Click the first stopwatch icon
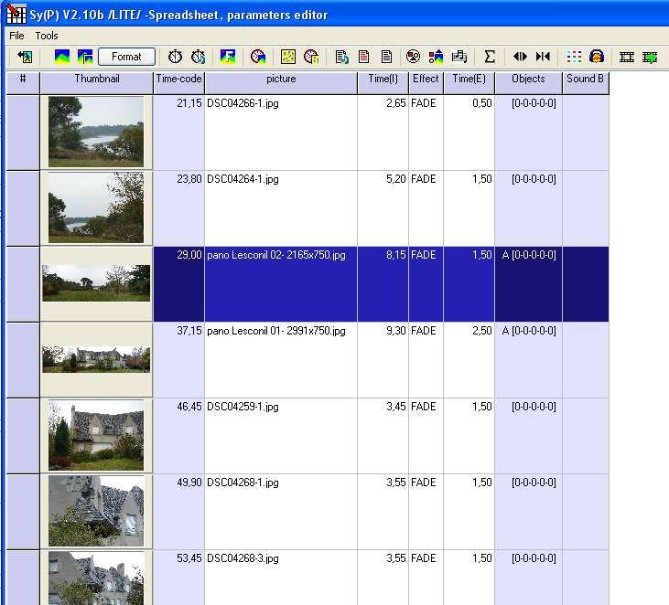The height and width of the screenshot is (605, 669). (175, 57)
